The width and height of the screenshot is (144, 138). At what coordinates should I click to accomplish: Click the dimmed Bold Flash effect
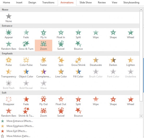pos(9,85)
